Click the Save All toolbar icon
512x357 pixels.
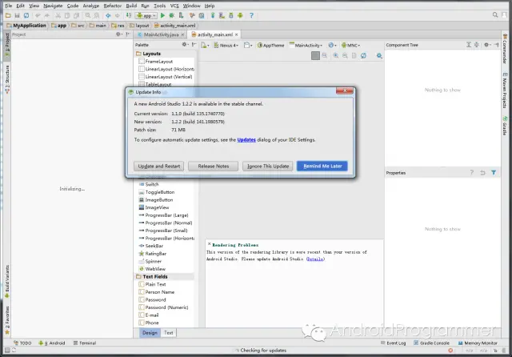coord(17,15)
